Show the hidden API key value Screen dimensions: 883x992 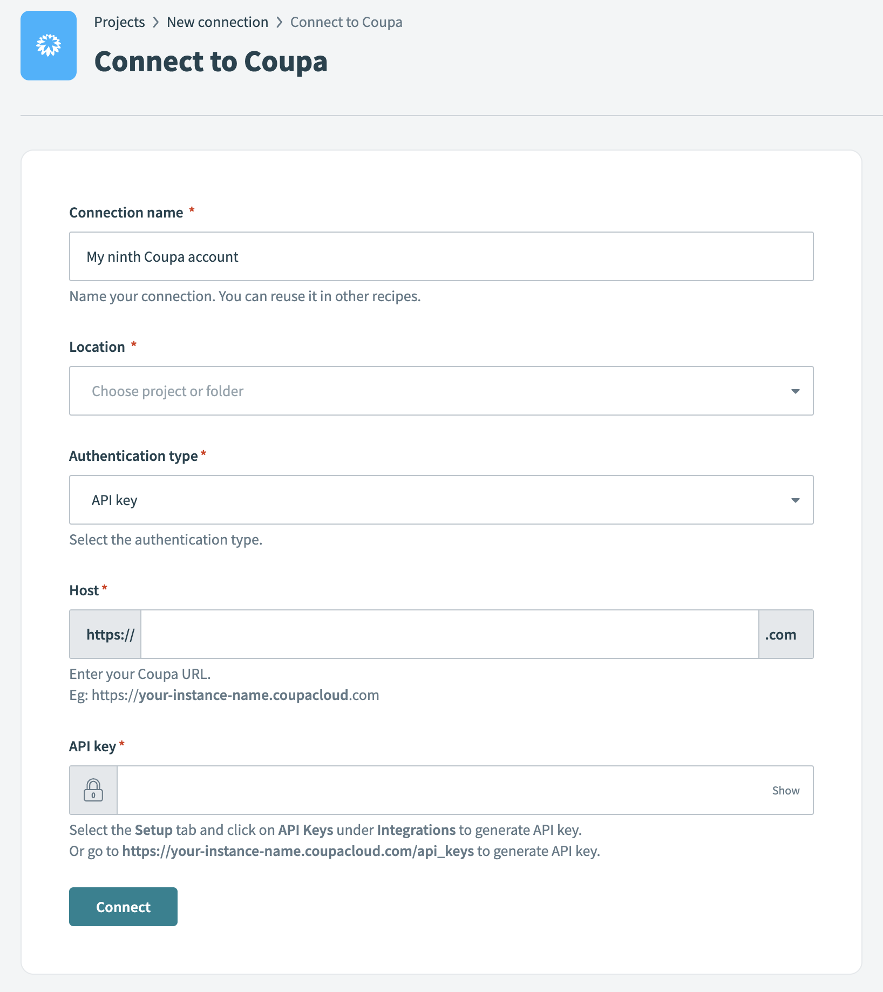click(x=786, y=790)
